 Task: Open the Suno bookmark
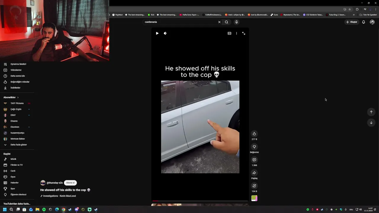click(x=274, y=15)
